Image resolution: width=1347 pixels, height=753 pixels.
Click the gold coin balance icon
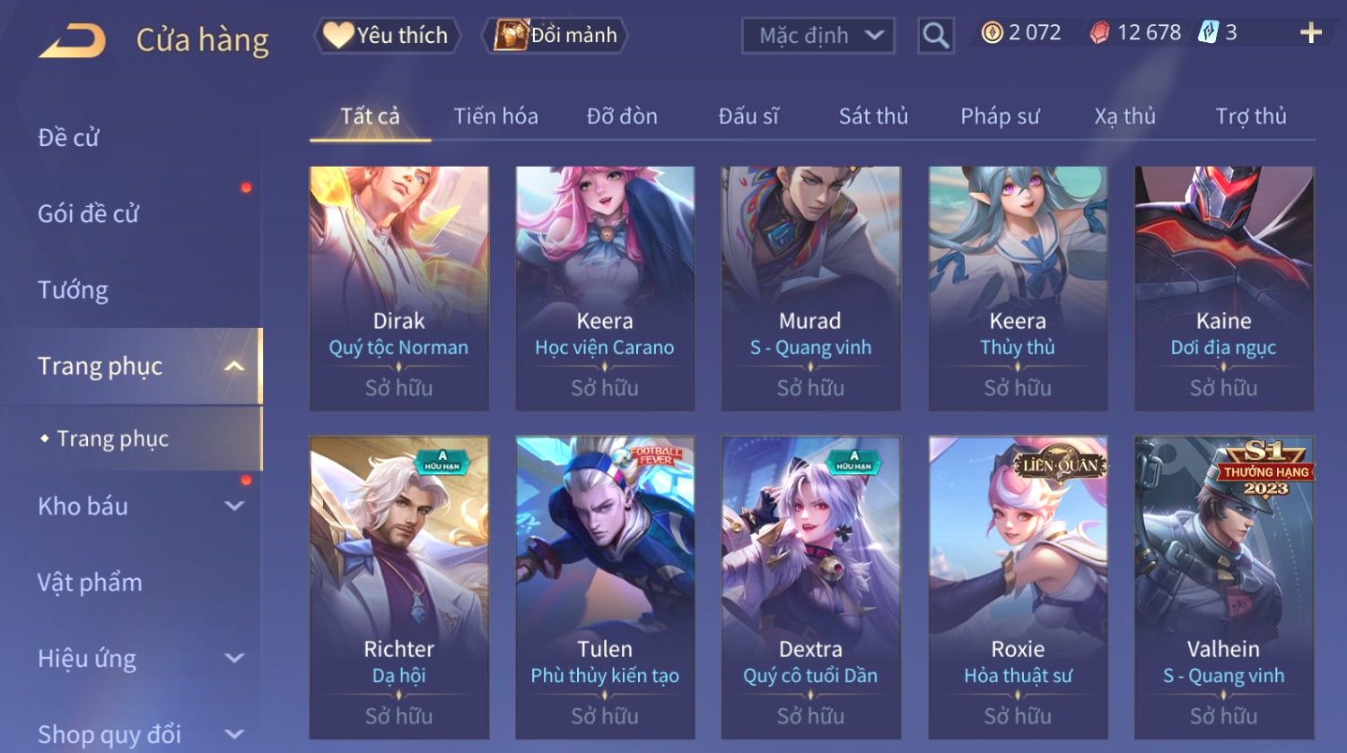(992, 33)
